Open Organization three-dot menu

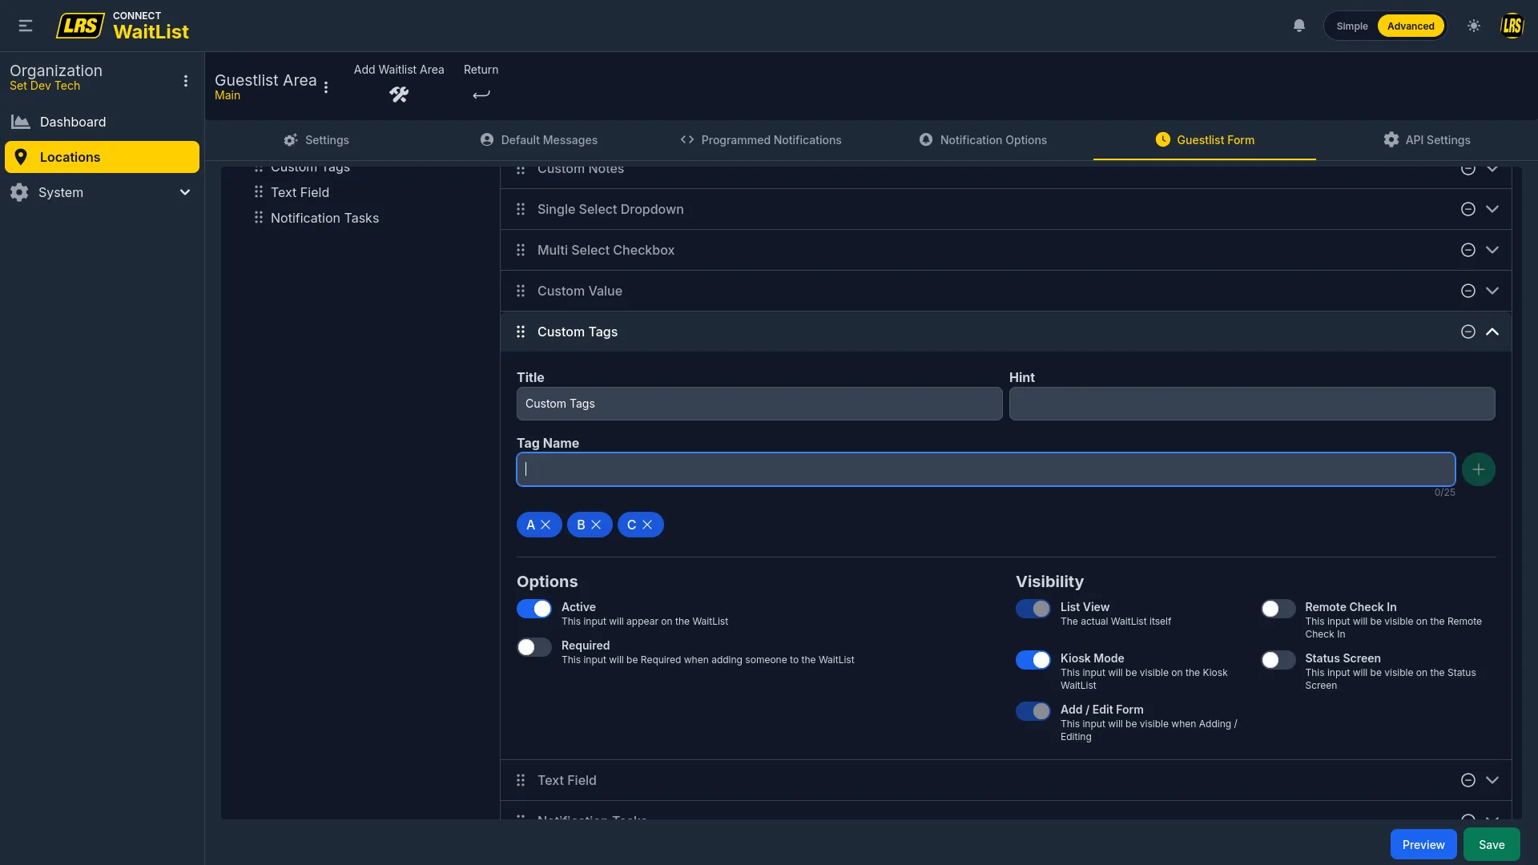point(186,81)
